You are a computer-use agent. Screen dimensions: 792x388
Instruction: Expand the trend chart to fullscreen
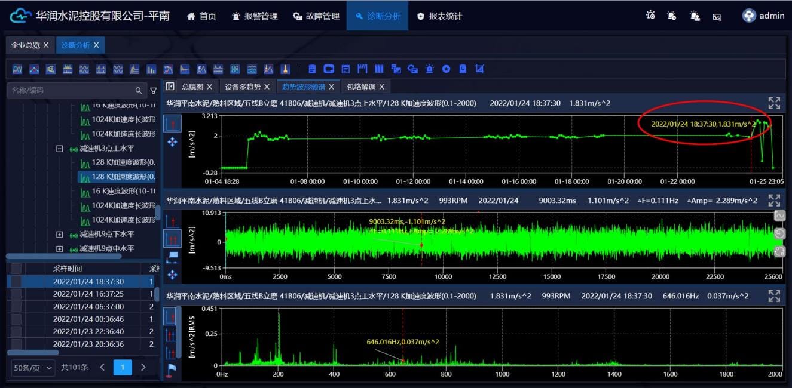774,103
